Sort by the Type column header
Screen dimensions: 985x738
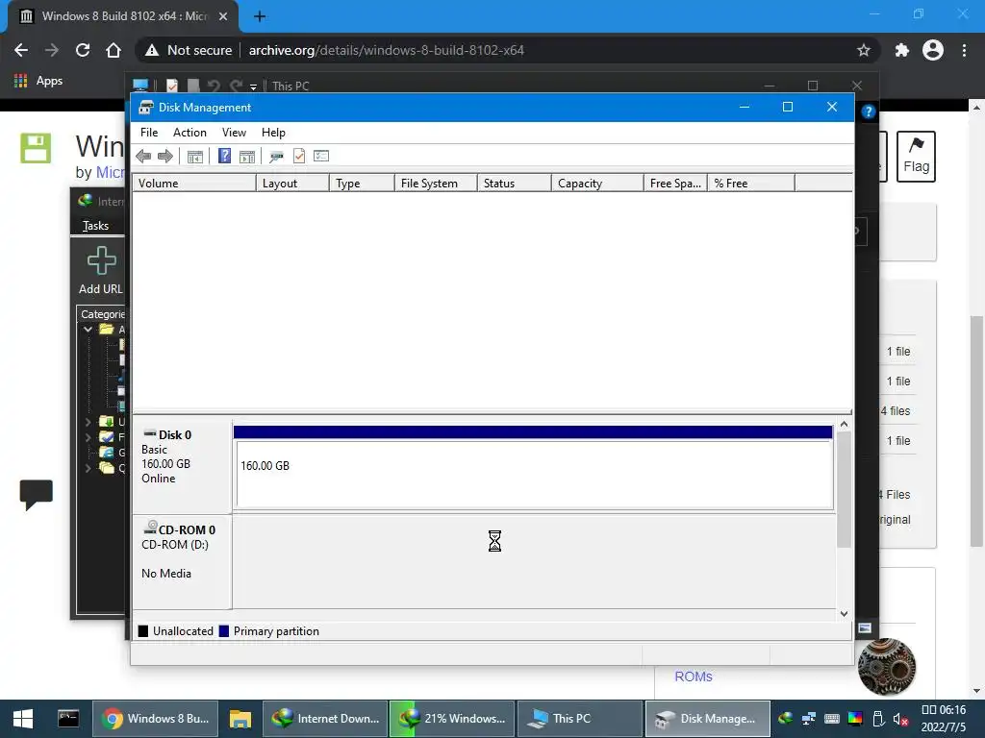point(362,184)
